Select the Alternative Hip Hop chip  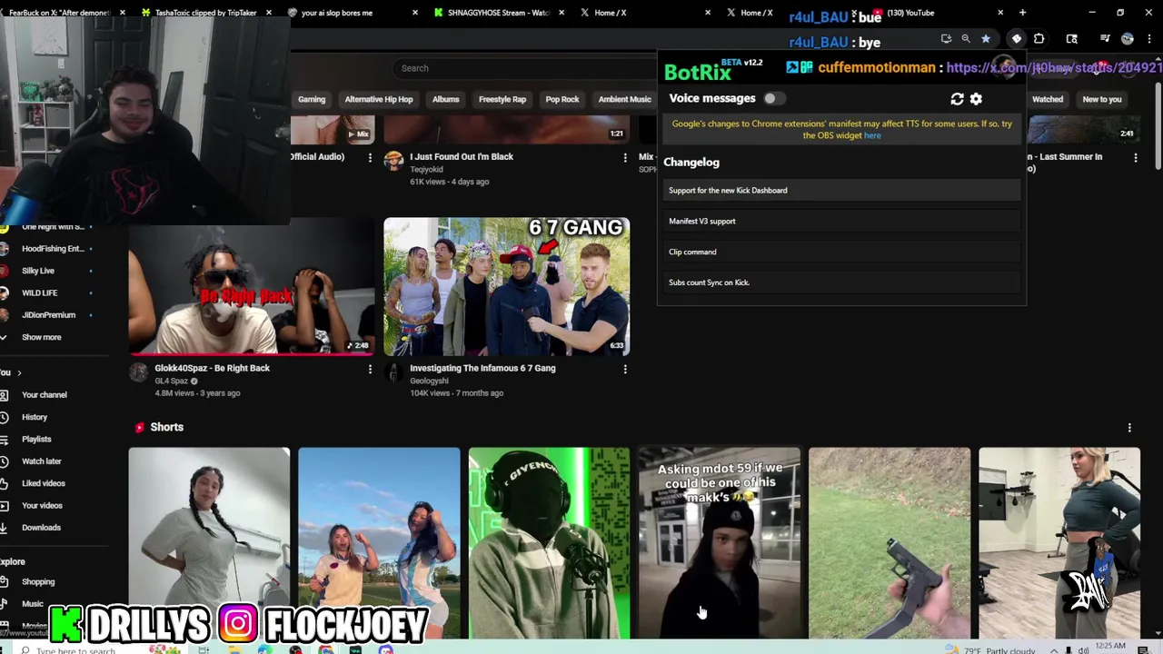point(379,99)
